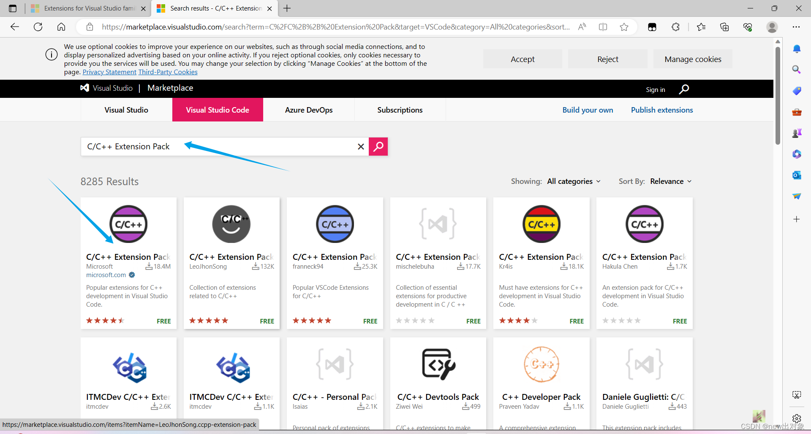Click Sign in link

655,89
